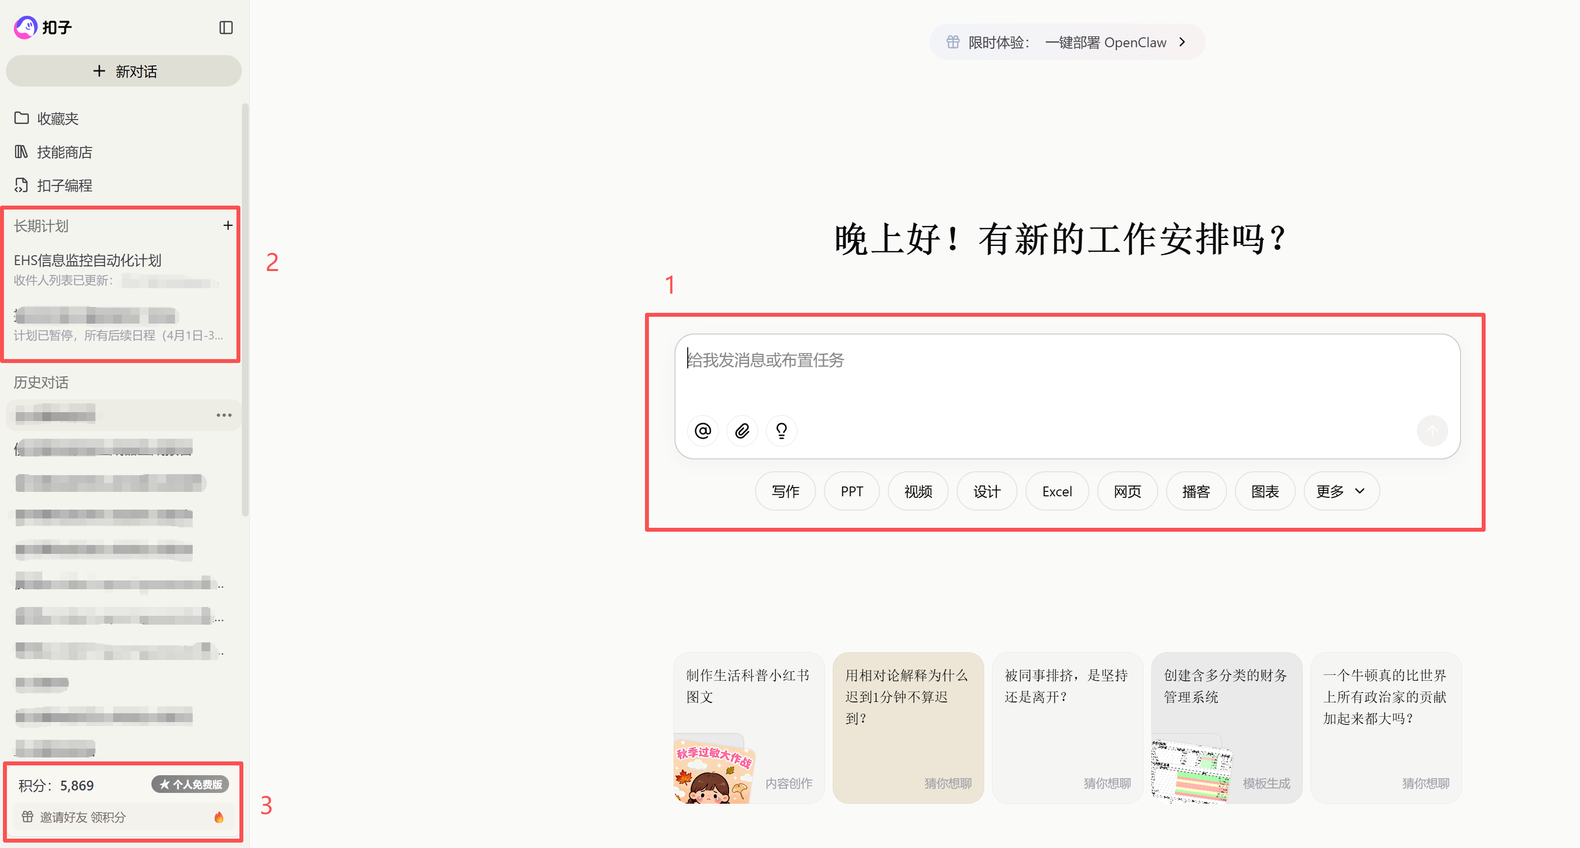Click the Coze logo icon
Image resolution: width=1580 pixels, height=848 pixels.
[x=26, y=28]
